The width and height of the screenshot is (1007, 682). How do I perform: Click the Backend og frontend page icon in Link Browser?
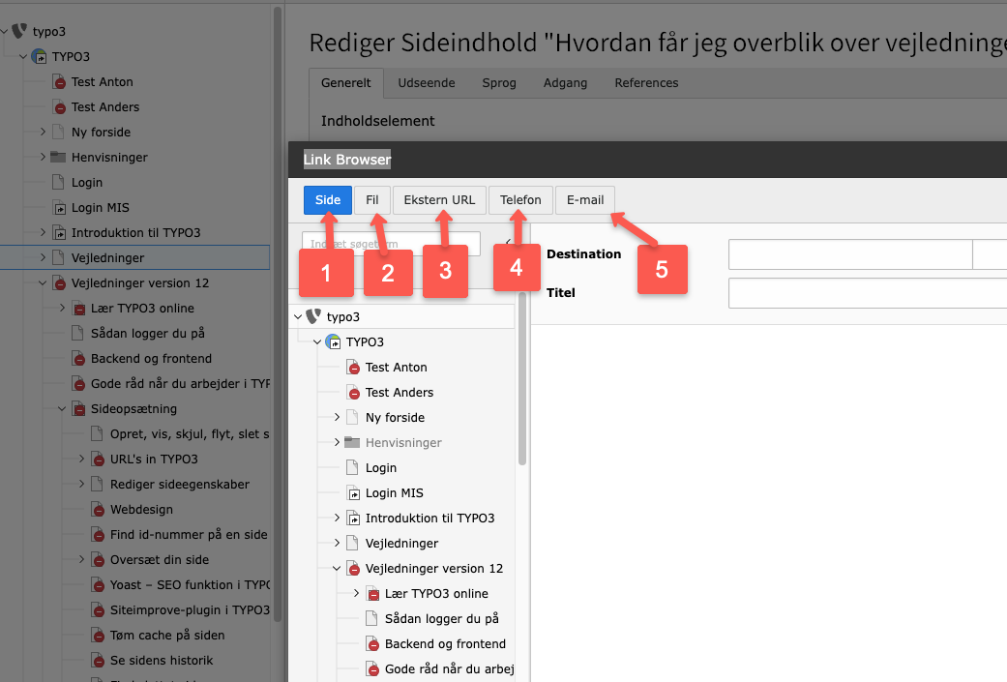(371, 644)
